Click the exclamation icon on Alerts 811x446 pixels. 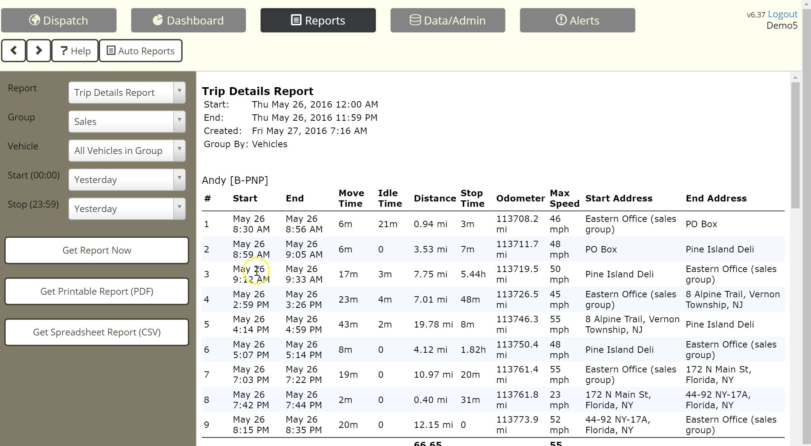(x=561, y=20)
